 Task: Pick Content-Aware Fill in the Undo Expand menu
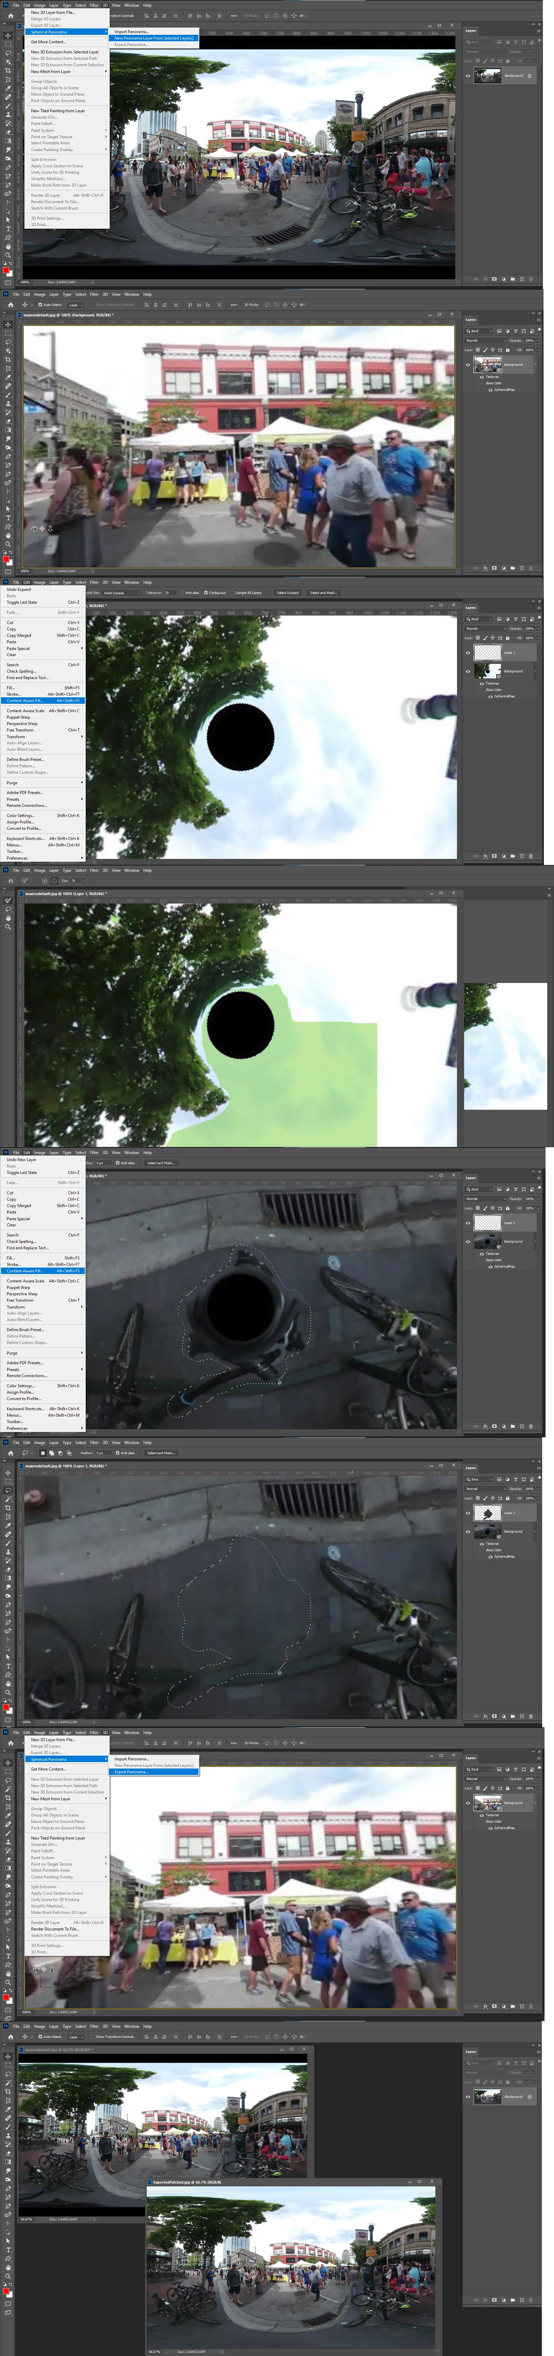click(43, 701)
